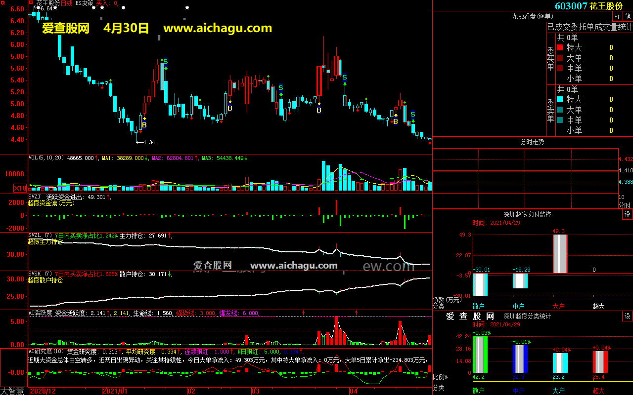Click the dark red 中单 swatch under 委买单
The image size is (633, 395).
(x=560, y=69)
